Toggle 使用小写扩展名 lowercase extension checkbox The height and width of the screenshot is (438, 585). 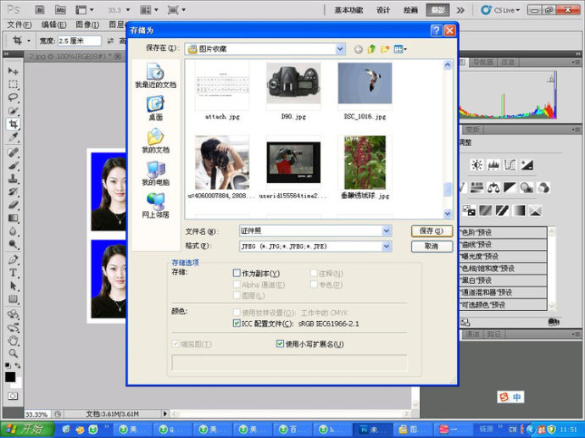click(281, 344)
